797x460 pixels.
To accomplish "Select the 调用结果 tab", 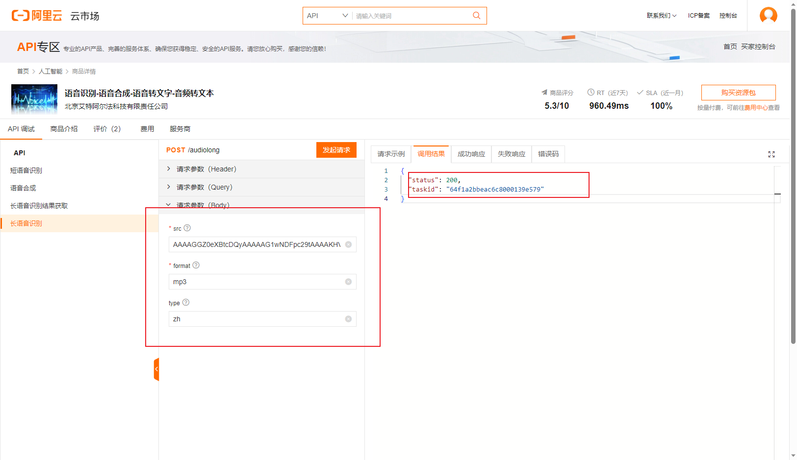I will point(431,154).
